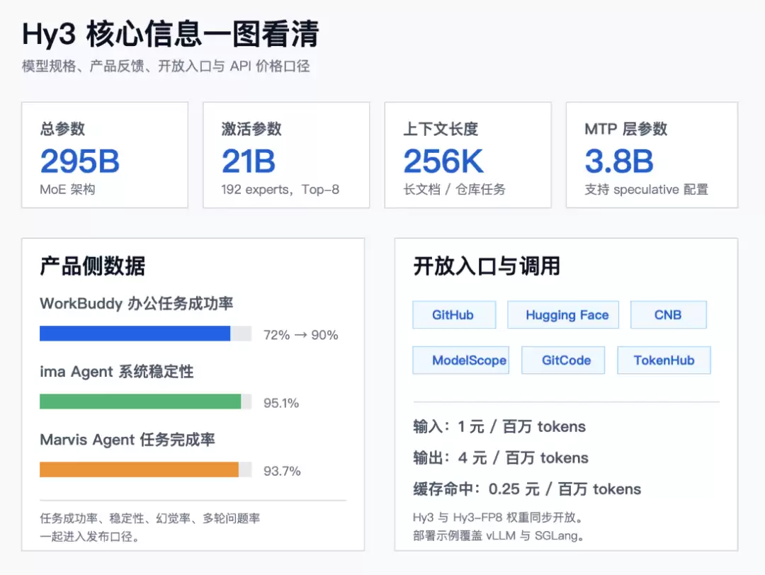Click the value '72% → 90%'
The image size is (765, 575).
tap(300, 335)
